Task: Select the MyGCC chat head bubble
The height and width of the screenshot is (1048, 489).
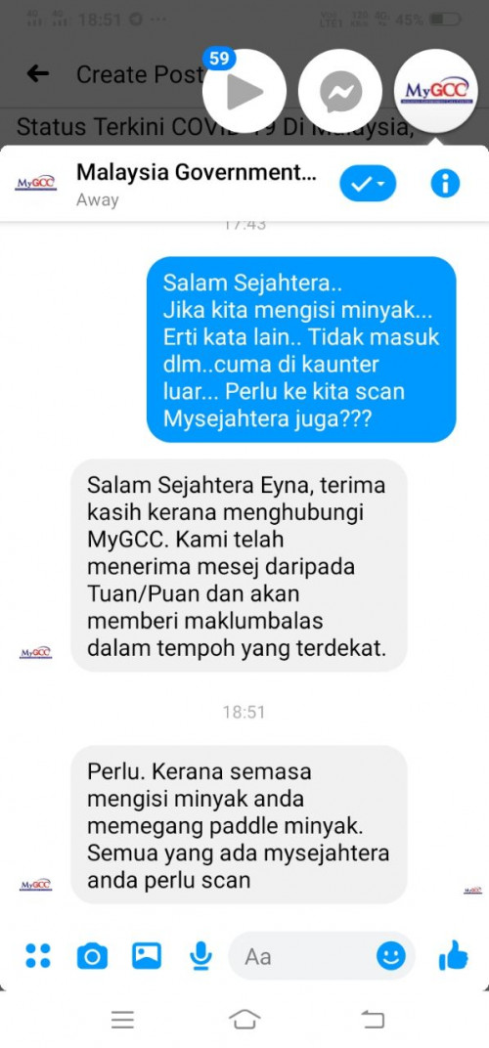Action: pos(436,91)
